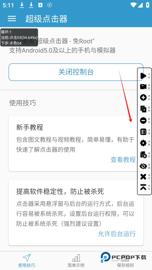The image size is (152, 270).
Task: Tap the loop status overlay box
Action: point(19,37)
